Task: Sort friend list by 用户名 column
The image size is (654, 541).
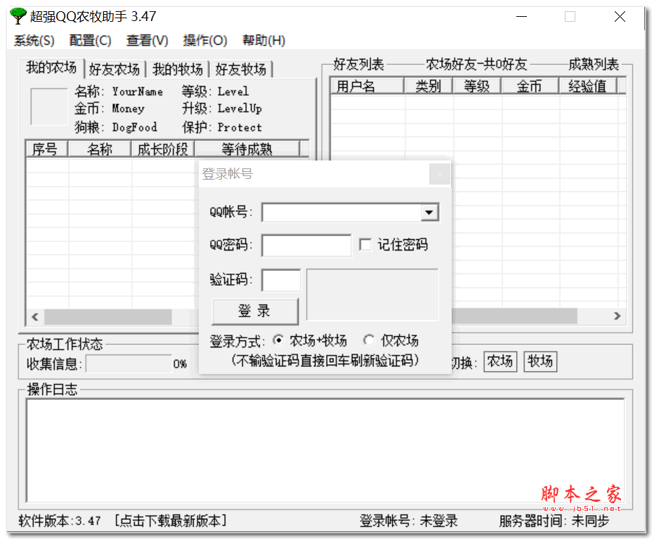Action: coord(366,85)
